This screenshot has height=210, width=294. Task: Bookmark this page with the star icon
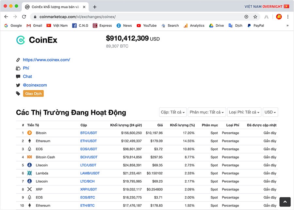255,17
